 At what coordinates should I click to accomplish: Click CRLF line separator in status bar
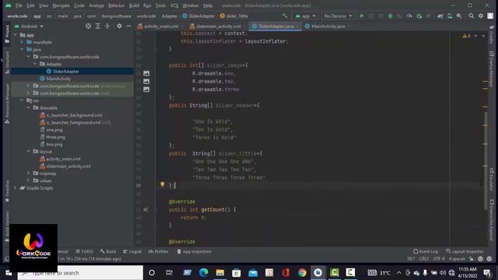423,259
